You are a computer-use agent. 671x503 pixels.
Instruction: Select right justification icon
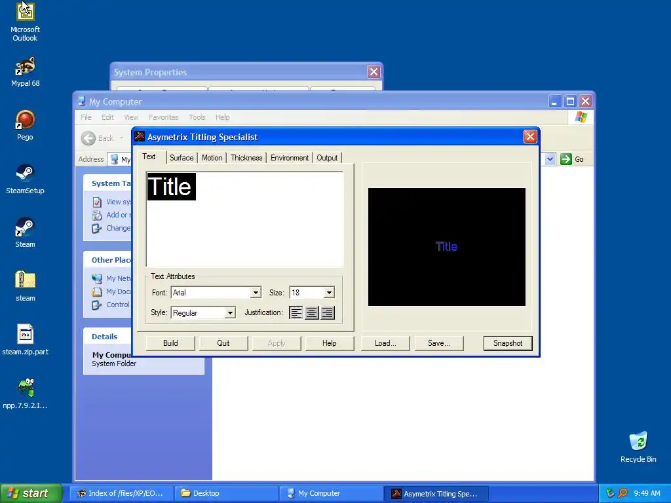(x=328, y=312)
